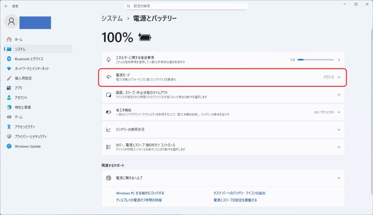Open the Windows PC を自動的にロックする link
This screenshot has width=373, height=215.
point(140,193)
